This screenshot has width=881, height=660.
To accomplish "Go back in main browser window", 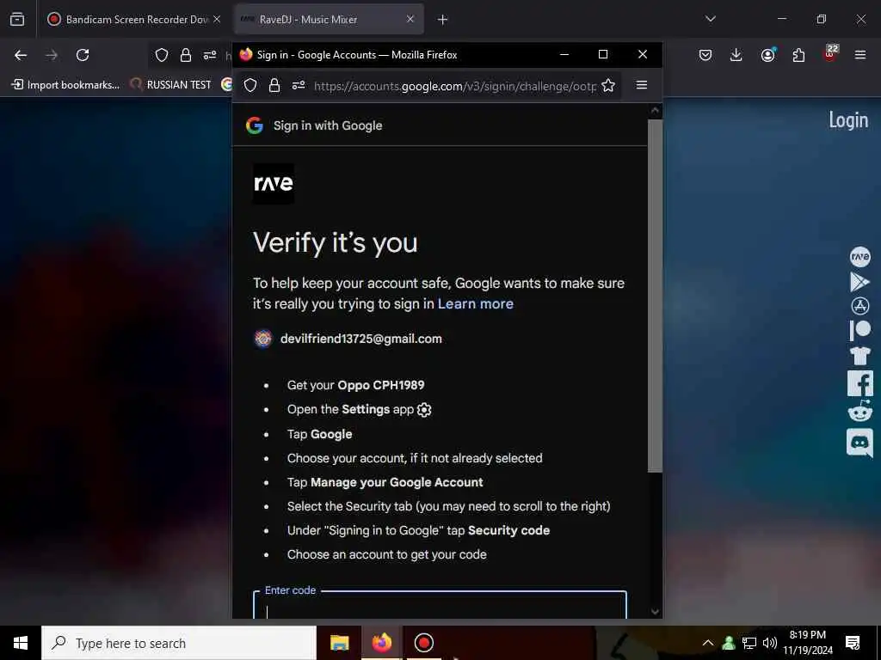I will [x=21, y=55].
